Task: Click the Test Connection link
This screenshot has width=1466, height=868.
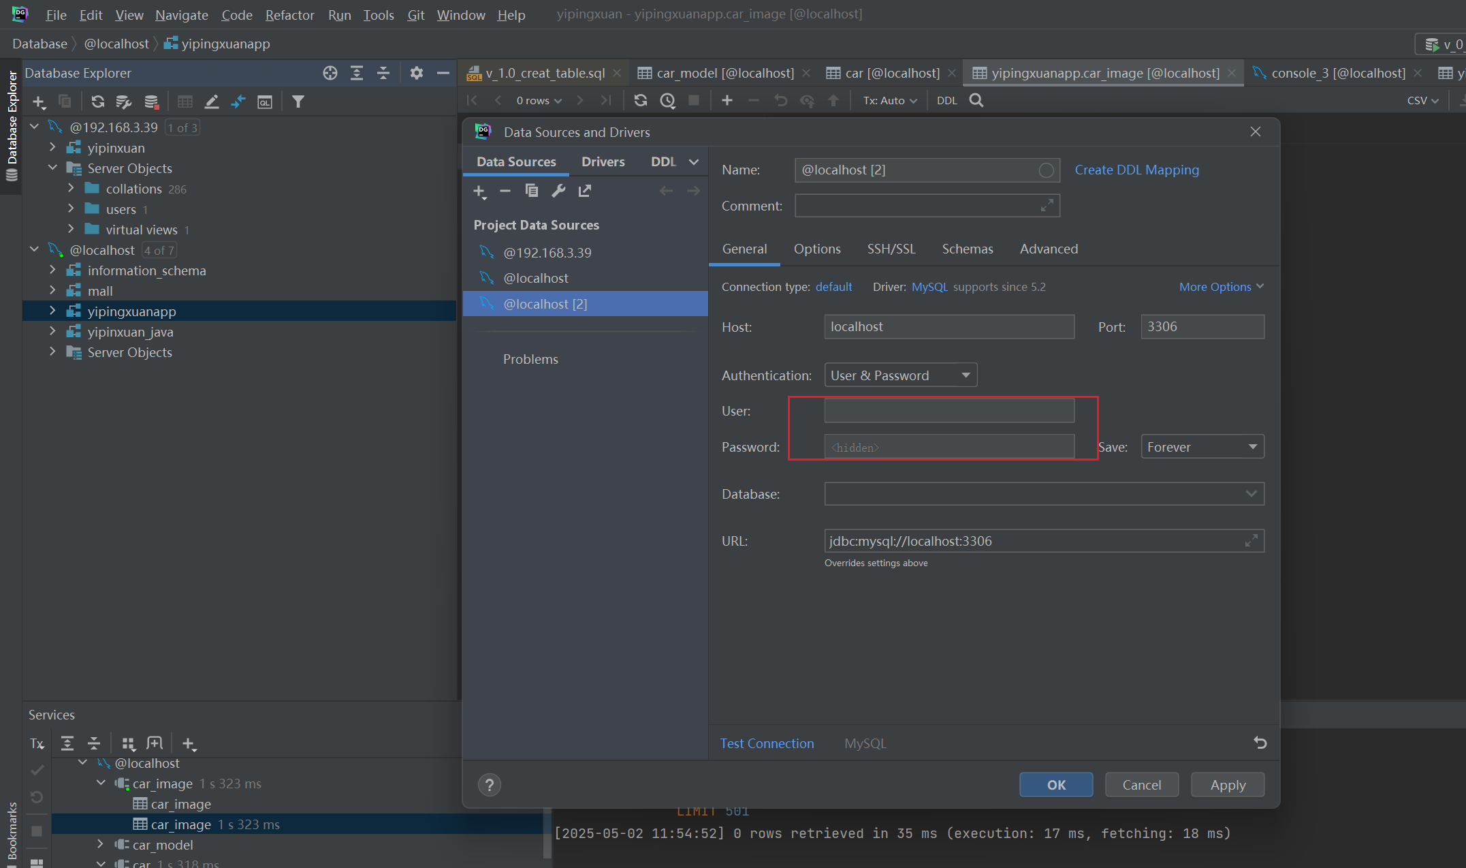Action: (x=767, y=743)
